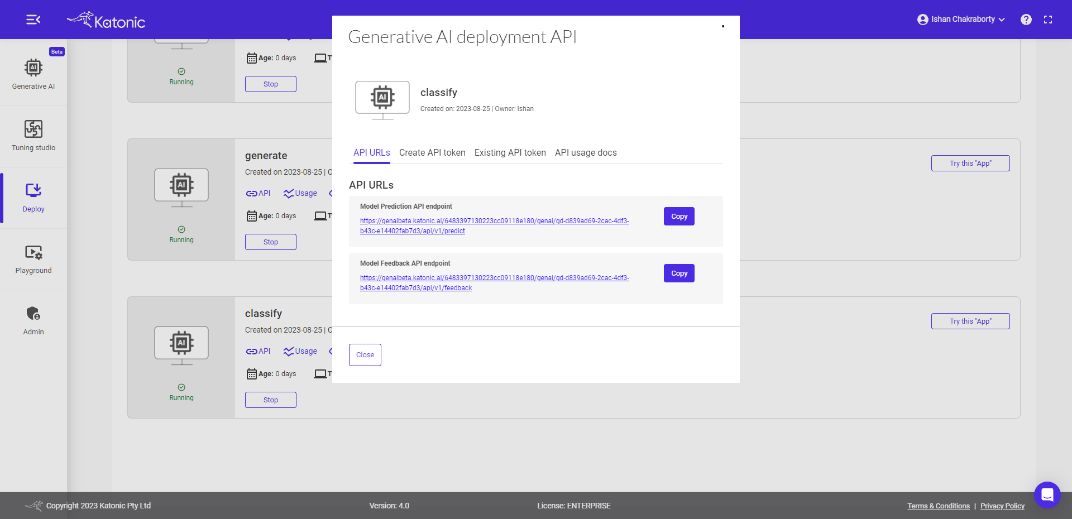Image resolution: width=1072 pixels, height=519 pixels.
Task: Click the Katonic logo in header
Action: 106,20
